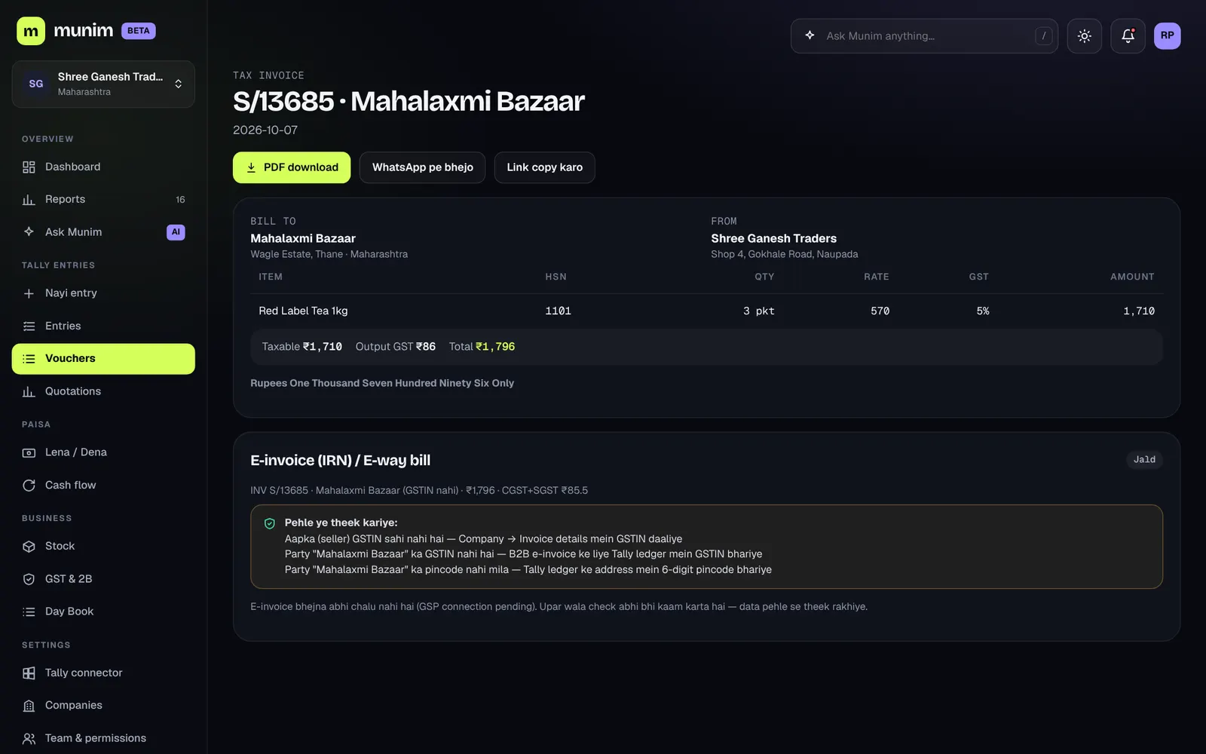Click the Cash flow refresh icon

[29, 485]
